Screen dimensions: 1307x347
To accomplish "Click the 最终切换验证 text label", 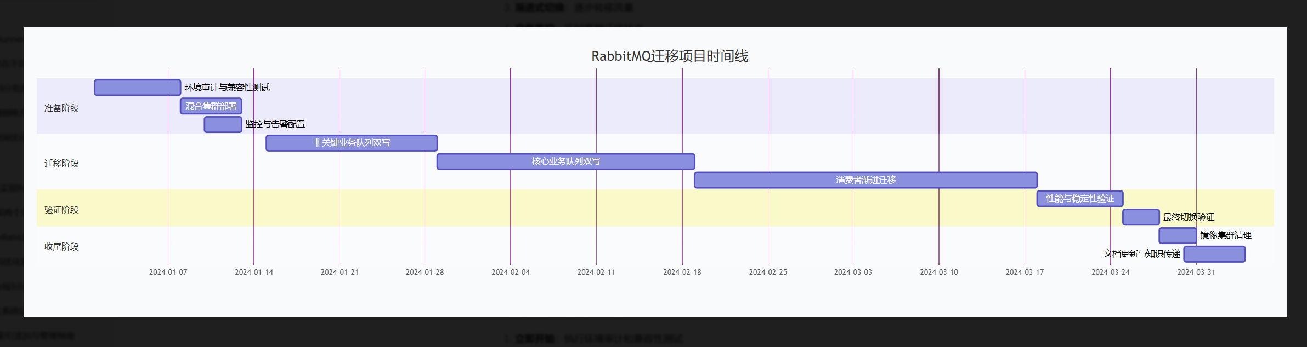I will click(x=1189, y=217).
